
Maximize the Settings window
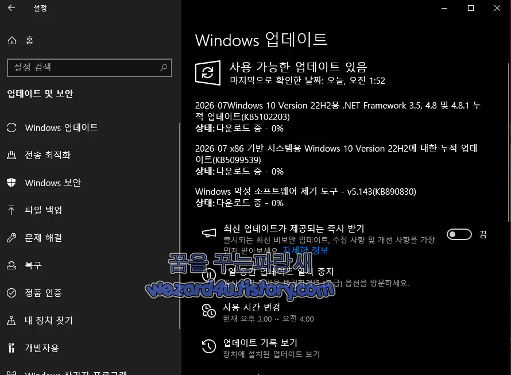click(x=471, y=8)
